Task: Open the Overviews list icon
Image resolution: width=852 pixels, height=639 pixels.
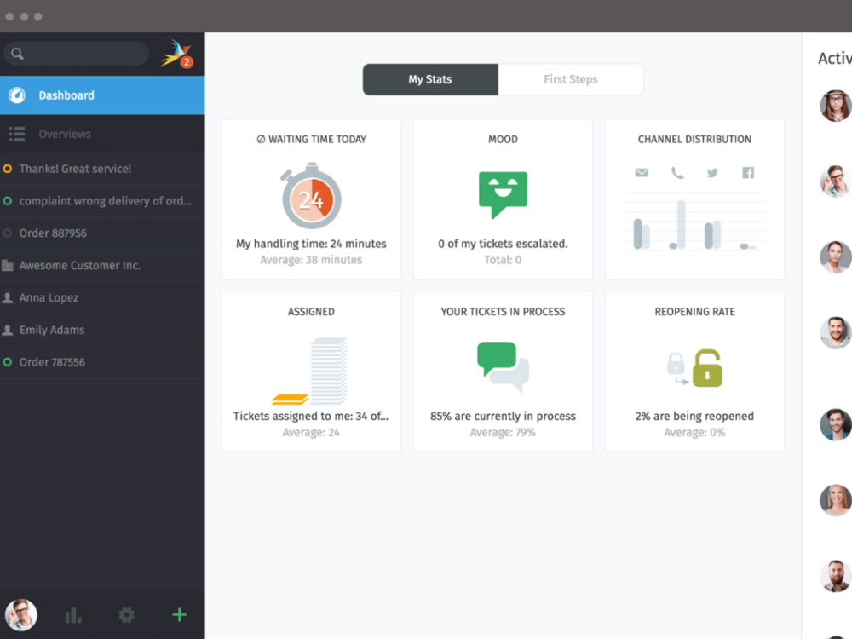Action: tap(17, 134)
